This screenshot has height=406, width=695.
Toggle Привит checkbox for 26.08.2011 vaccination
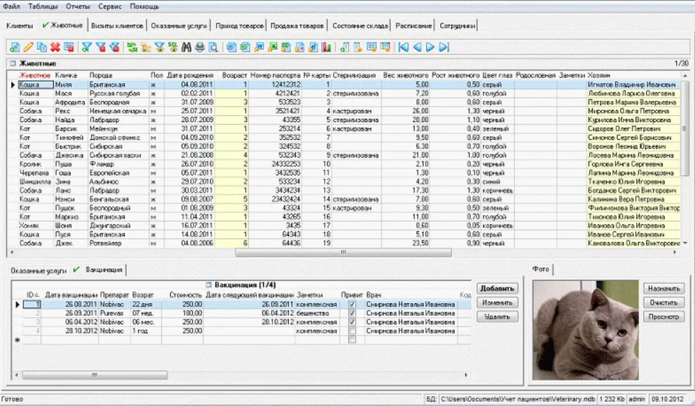(x=352, y=304)
